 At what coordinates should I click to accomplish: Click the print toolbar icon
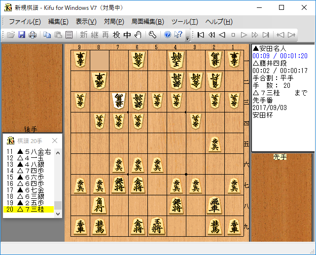[x=32, y=35]
